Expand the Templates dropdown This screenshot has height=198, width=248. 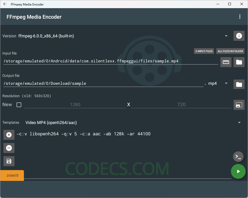(x=239, y=122)
